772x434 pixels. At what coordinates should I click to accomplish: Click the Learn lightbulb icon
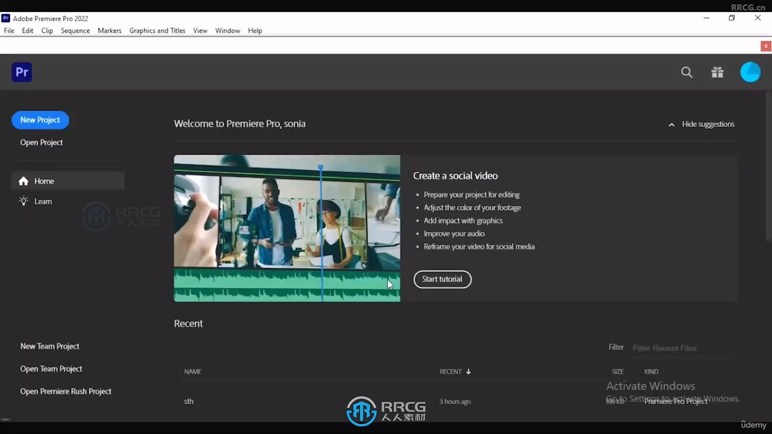(24, 201)
